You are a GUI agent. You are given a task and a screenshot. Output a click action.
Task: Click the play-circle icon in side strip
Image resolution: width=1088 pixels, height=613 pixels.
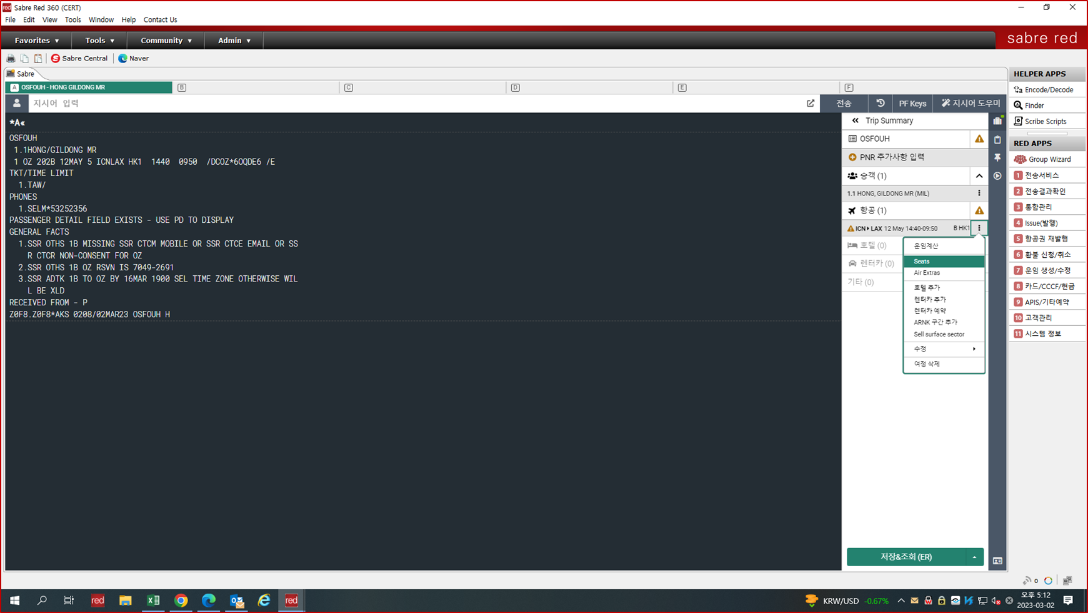tap(997, 176)
